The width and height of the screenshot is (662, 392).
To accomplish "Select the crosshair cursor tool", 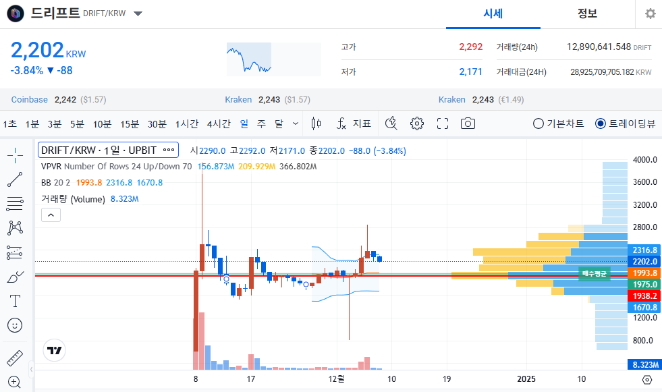I will pos(15,155).
